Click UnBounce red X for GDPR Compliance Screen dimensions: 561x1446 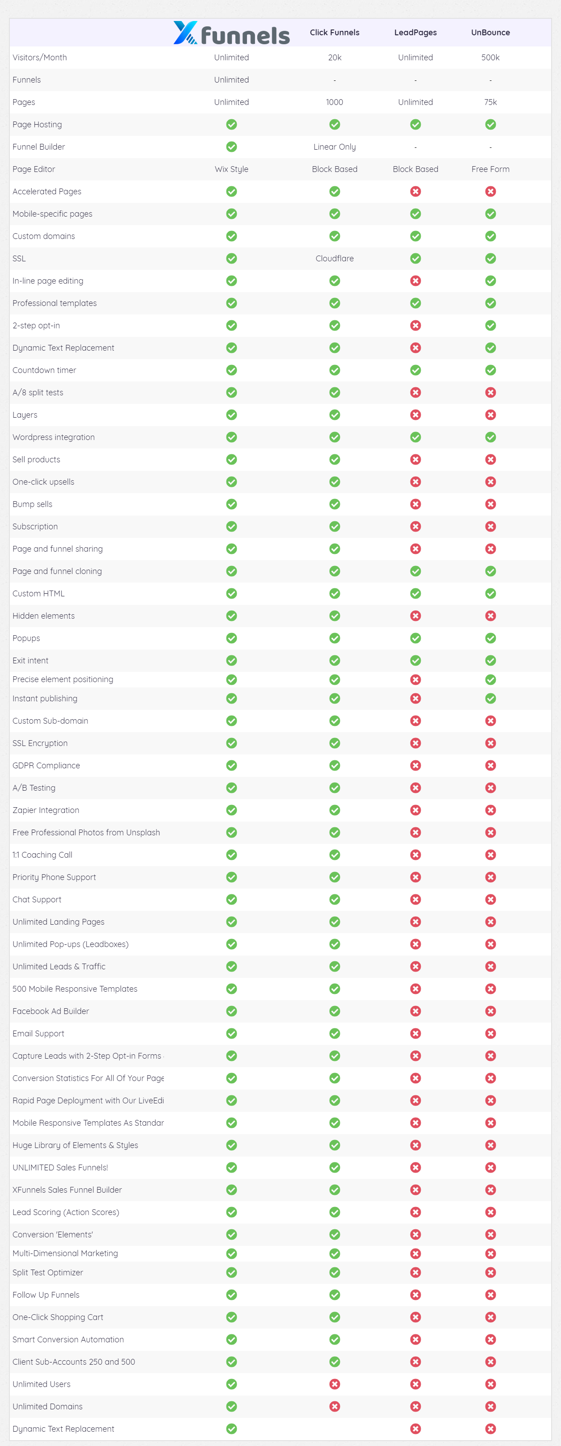tap(490, 765)
